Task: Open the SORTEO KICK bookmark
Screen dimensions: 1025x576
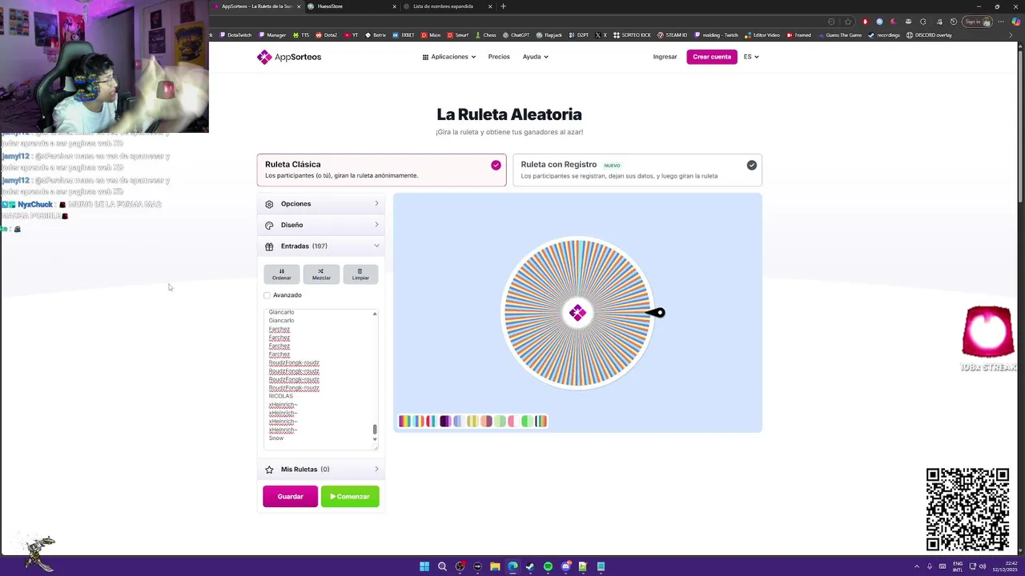Action: (x=633, y=35)
